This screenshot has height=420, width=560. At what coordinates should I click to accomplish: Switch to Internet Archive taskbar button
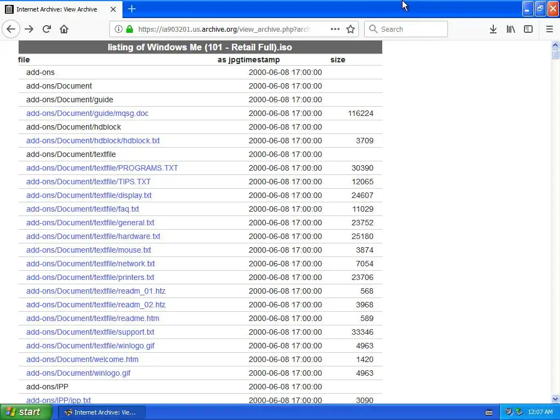pos(101,412)
